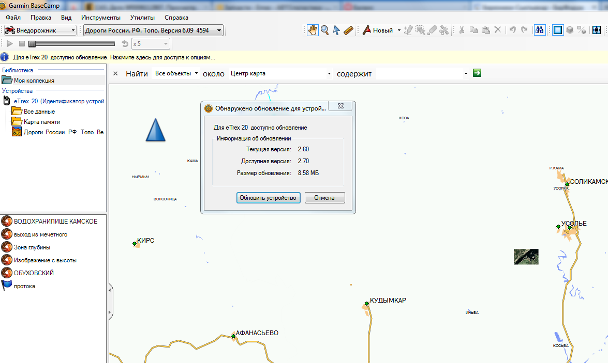The height and width of the screenshot is (363, 608).
Task: Toggle the 2D map view button
Action: 557,30
